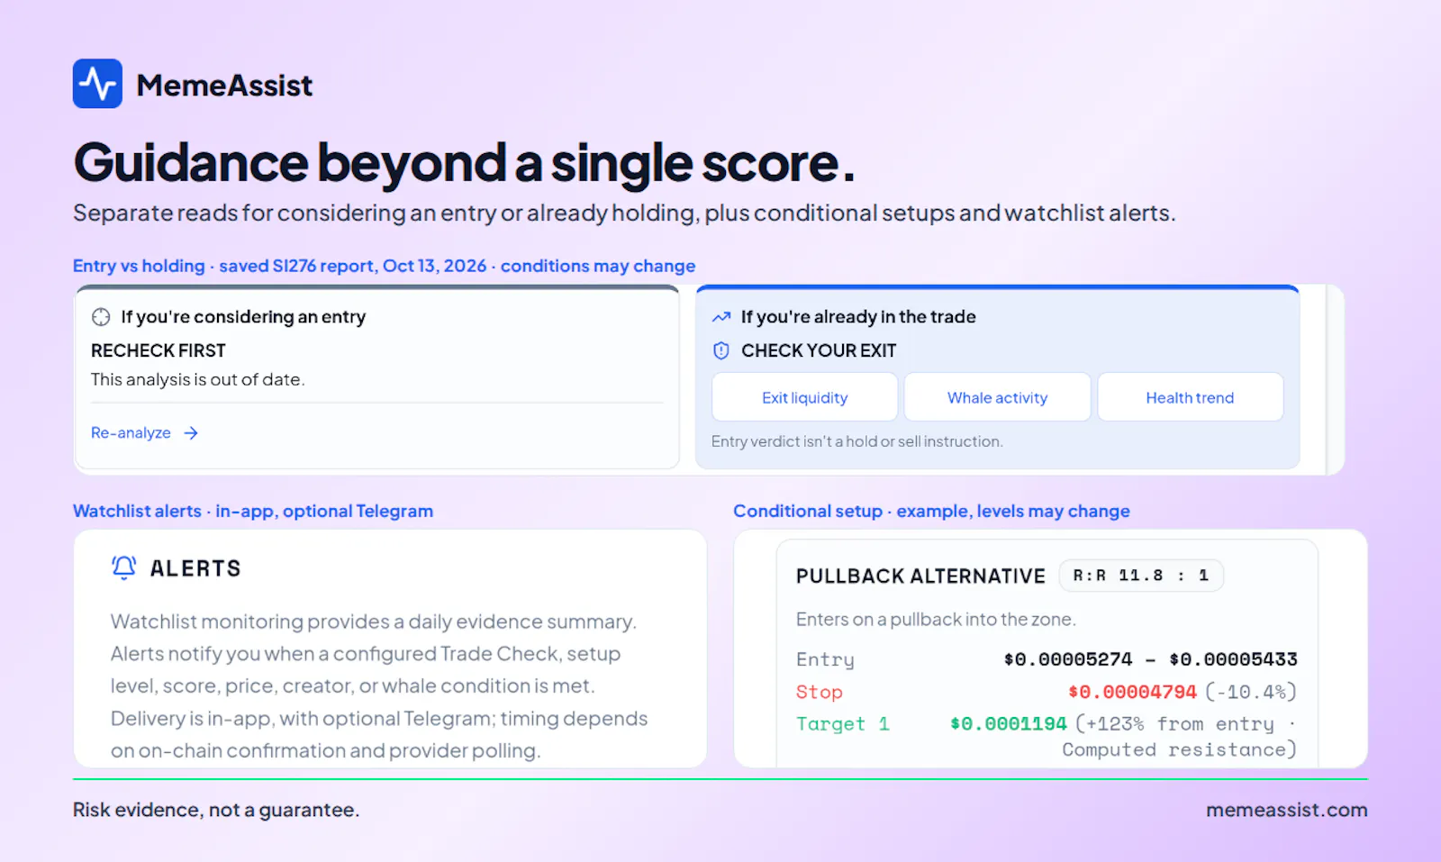Click the MemeAssist pulse logo icon
The image size is (1441, 862).
97,84
